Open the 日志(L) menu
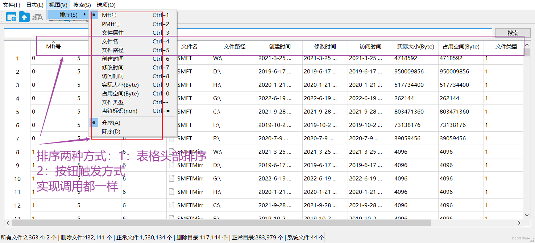Viewport: 535px width, 243px height. coord(34,5)
